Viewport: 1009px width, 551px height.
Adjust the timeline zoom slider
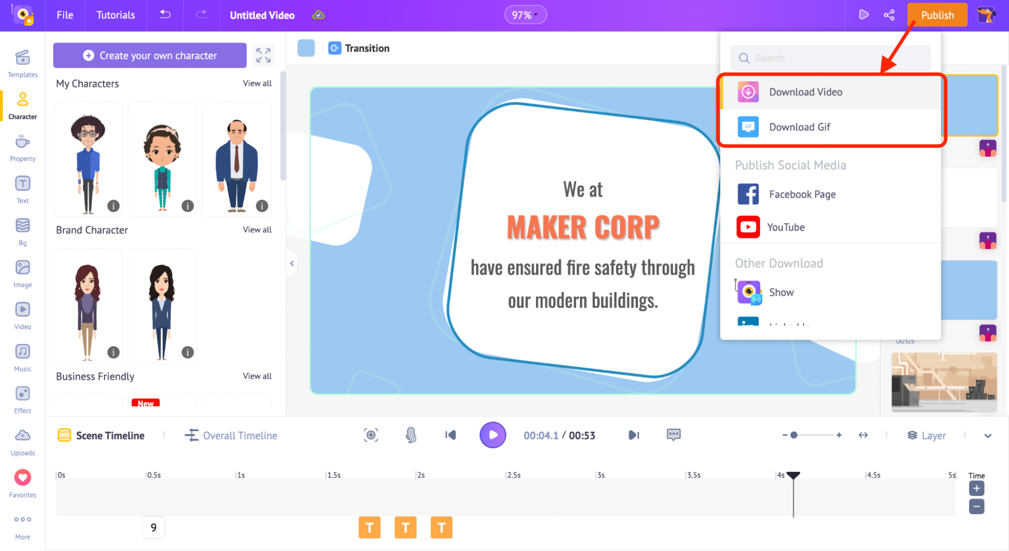pos(794,435)
